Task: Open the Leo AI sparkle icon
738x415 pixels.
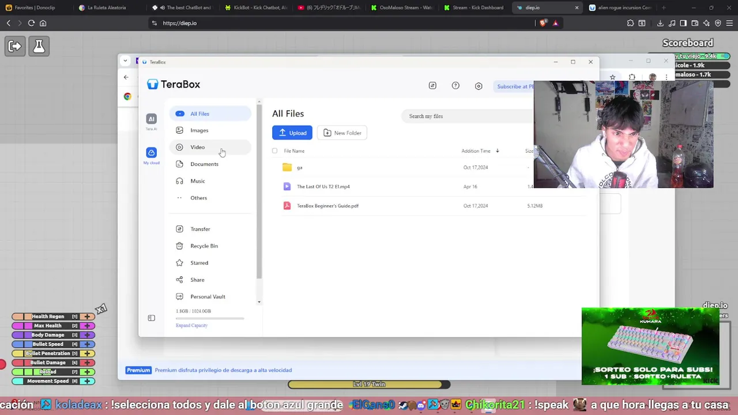Action: pyautogui.click(x=706, y=23)
